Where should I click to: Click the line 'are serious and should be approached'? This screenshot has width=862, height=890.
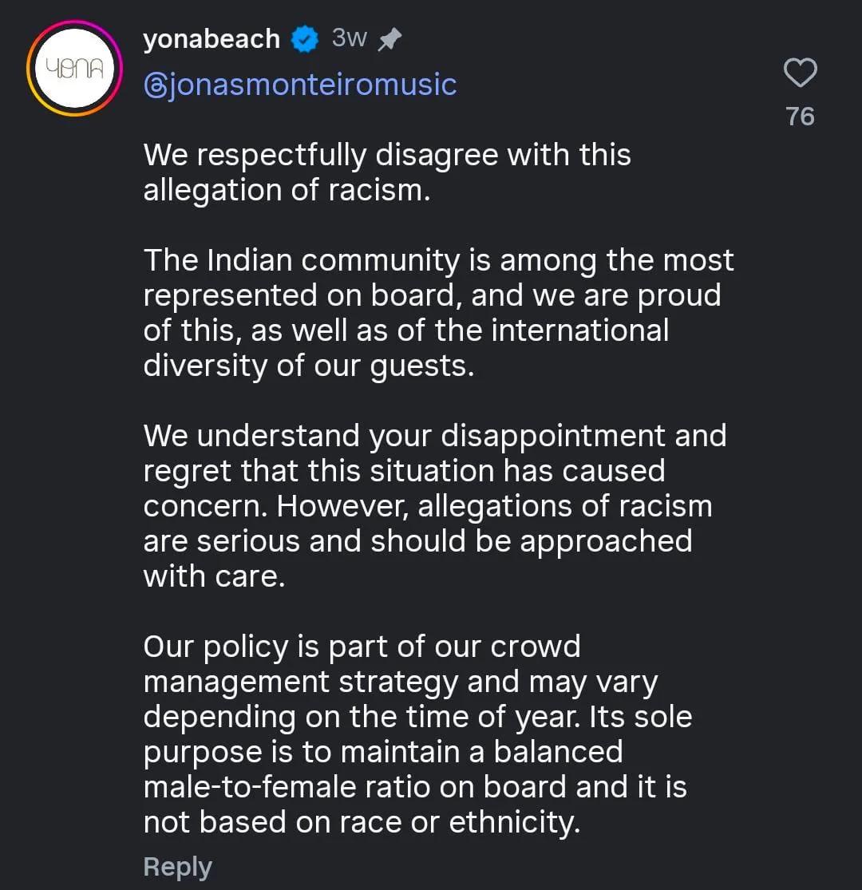(417, 541)
